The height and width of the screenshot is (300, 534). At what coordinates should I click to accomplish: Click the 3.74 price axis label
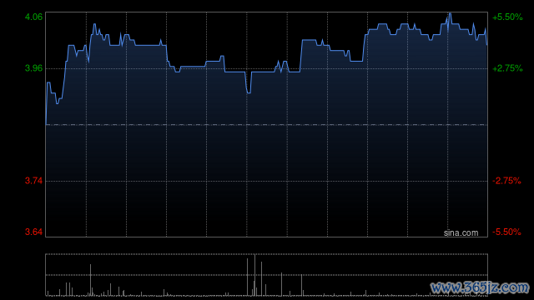point(33,181)
